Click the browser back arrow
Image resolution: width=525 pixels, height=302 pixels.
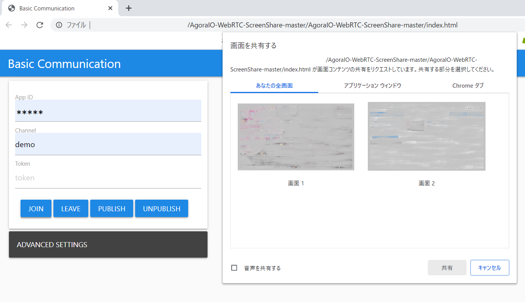[x=9, y=25]
